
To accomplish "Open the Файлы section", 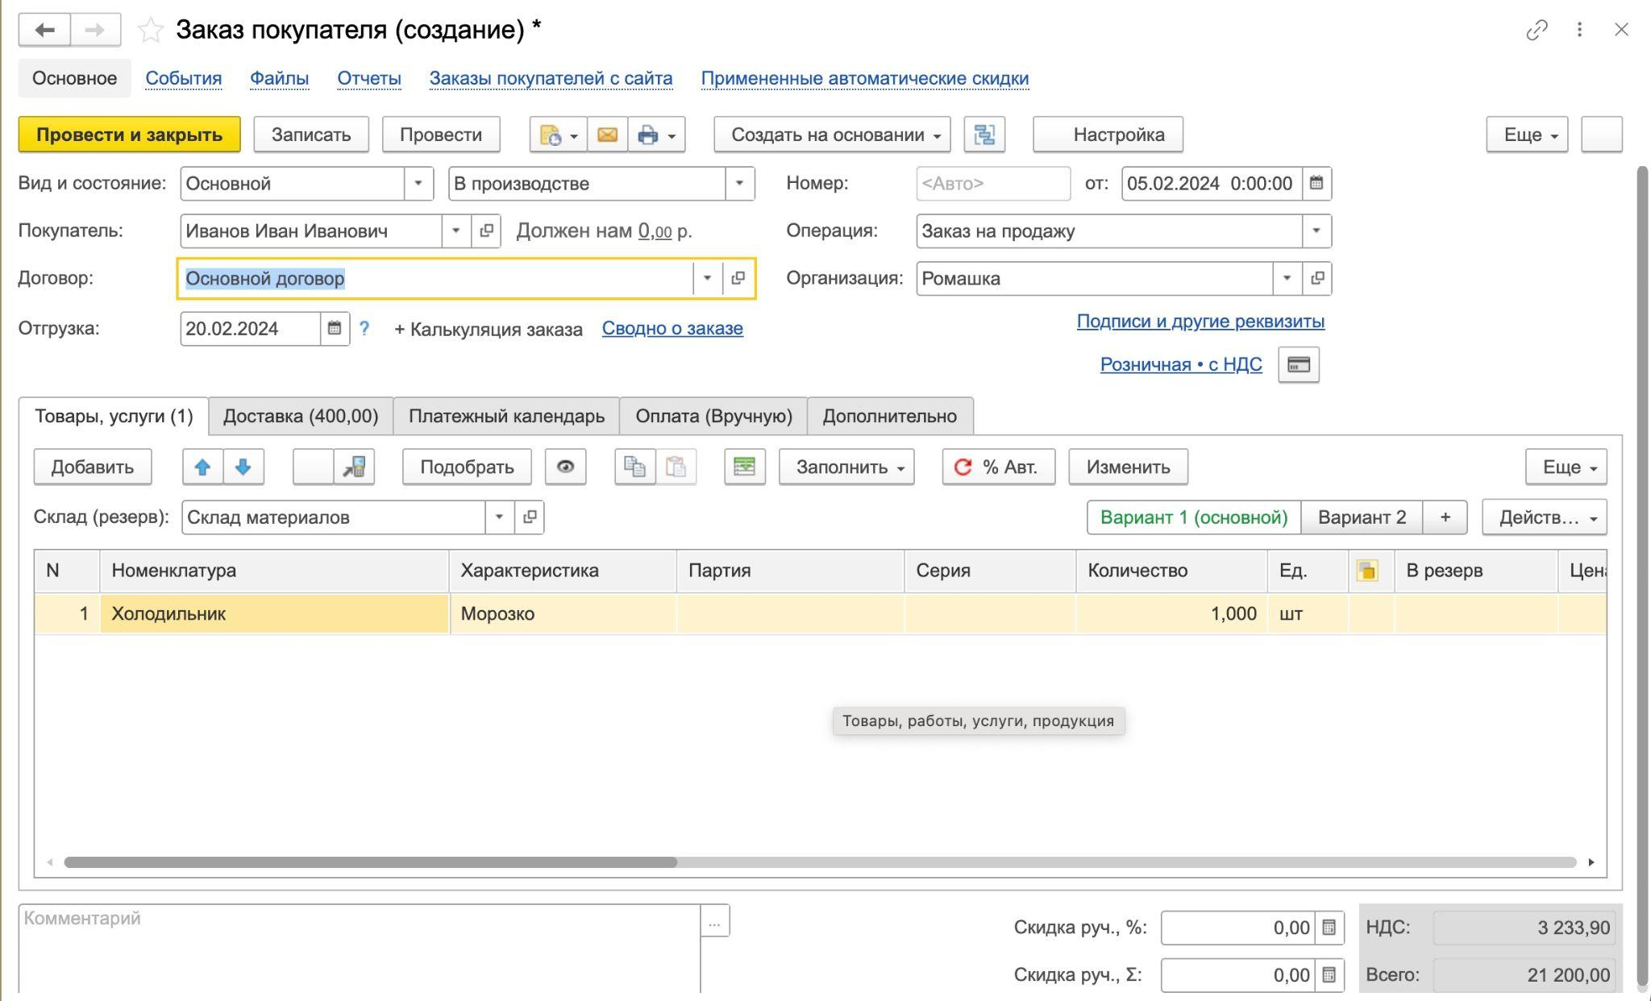I will (x=279, y=78).
